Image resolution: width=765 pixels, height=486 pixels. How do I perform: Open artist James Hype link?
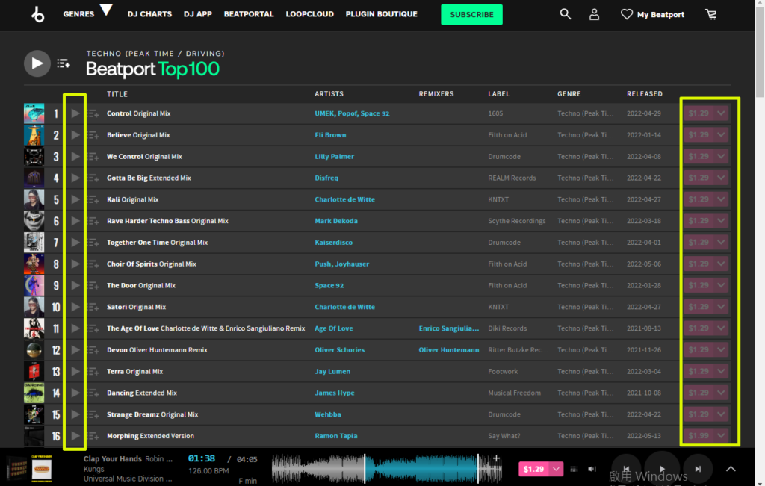[x=334, y=393]
